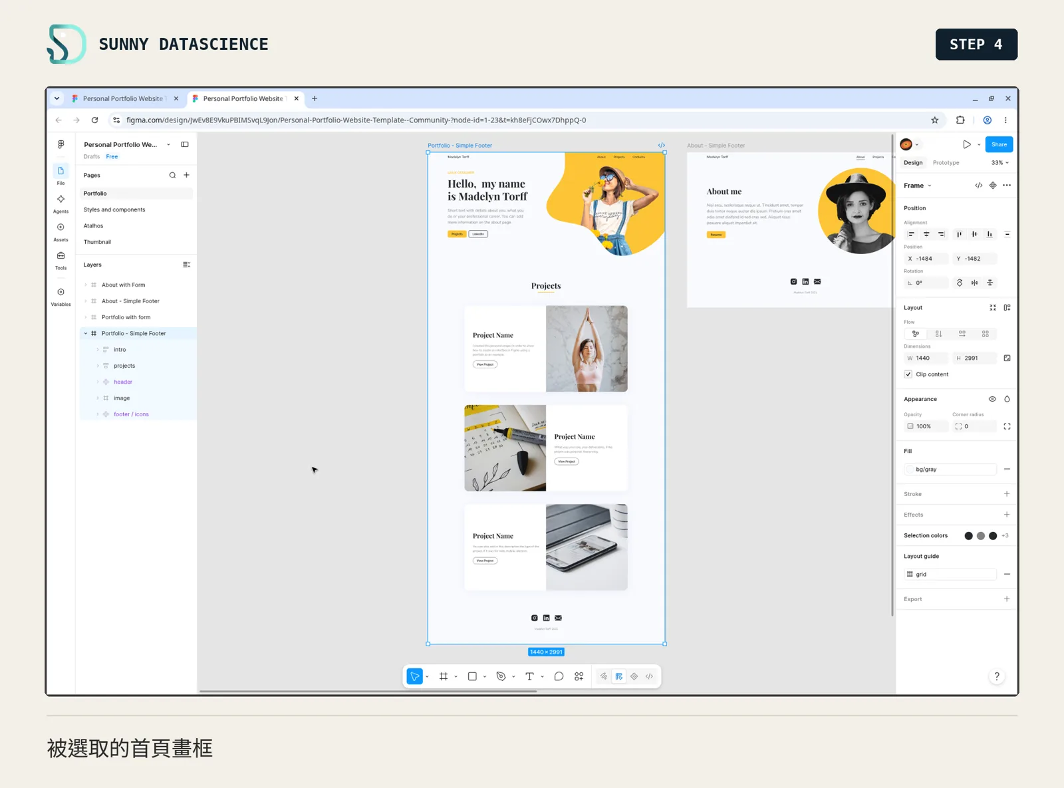Open the Agents panel
Viewport: 1064px width, 788px height.
click(x=61, y=203)
